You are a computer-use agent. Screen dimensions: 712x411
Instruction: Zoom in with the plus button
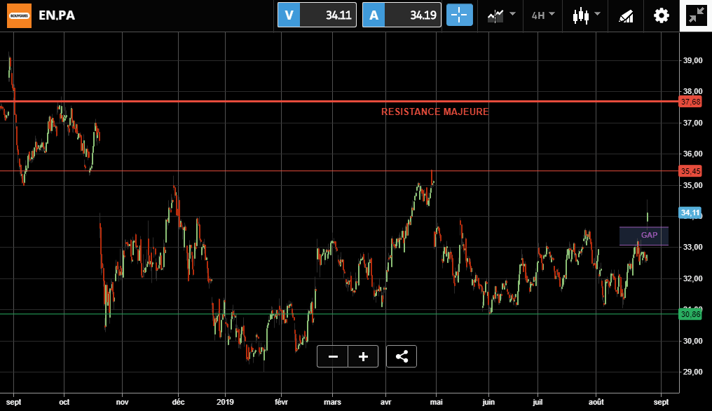pos(363,356)
